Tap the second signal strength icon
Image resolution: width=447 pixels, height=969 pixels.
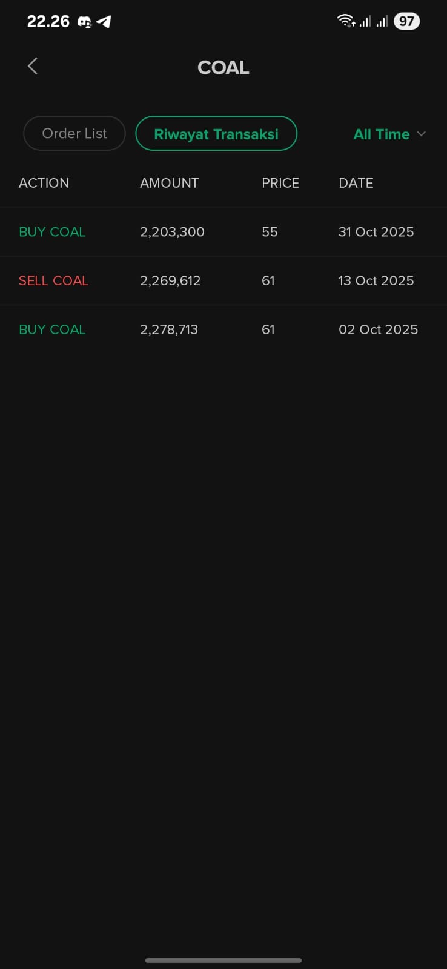[382, 22]
